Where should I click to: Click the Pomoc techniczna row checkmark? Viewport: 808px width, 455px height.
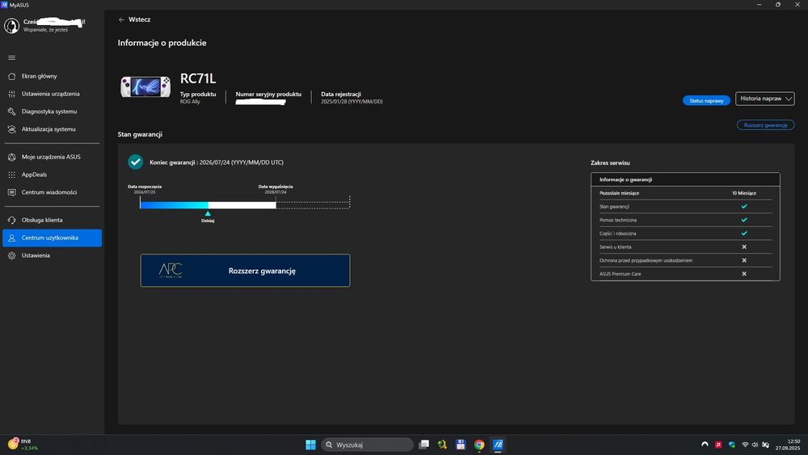point(743,220)
